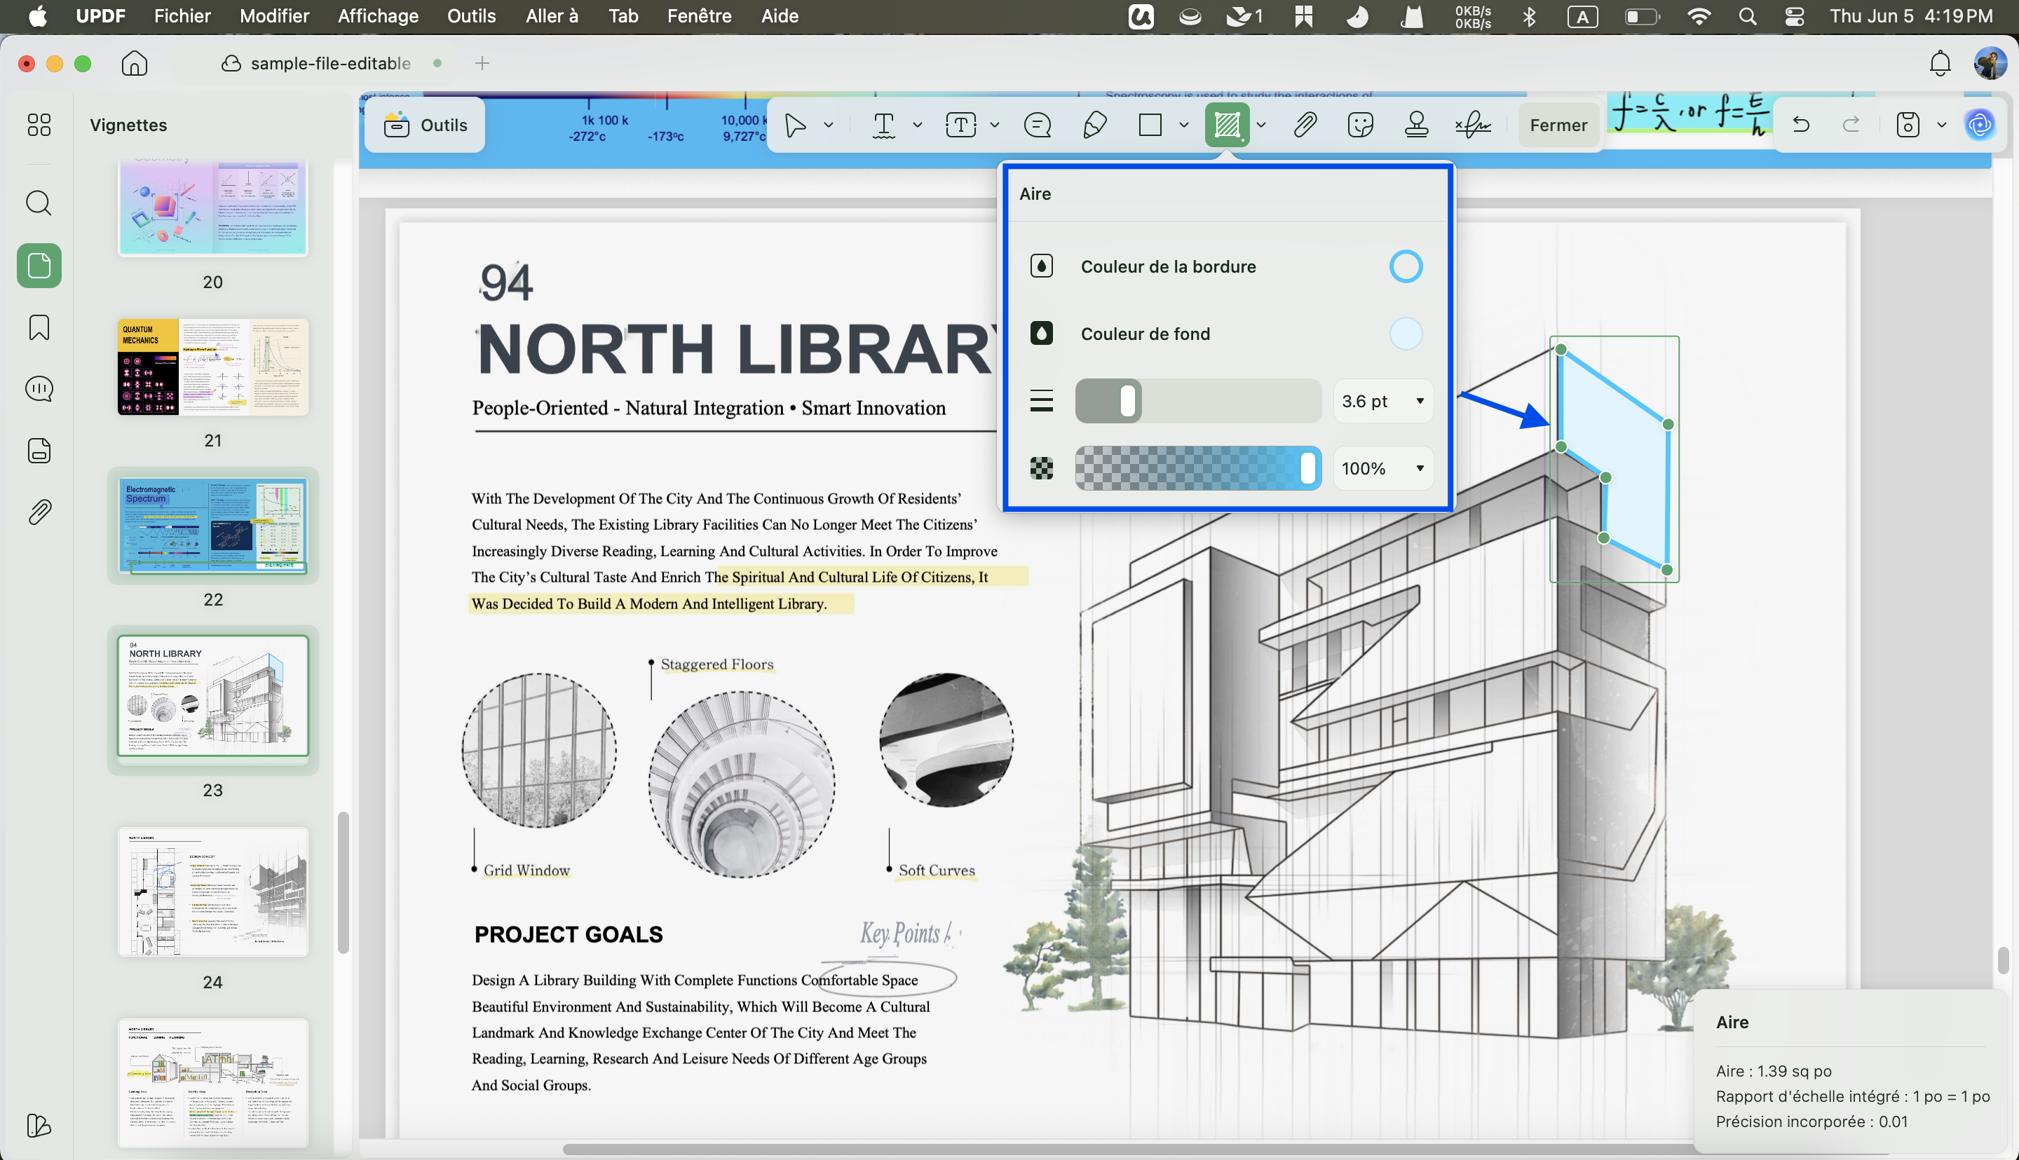Image resolution: width=2019 pixels, height=1160 pixels.
Task: Open the attachment paperclip tool in toolbar
Action: (x=1305, y=125)
